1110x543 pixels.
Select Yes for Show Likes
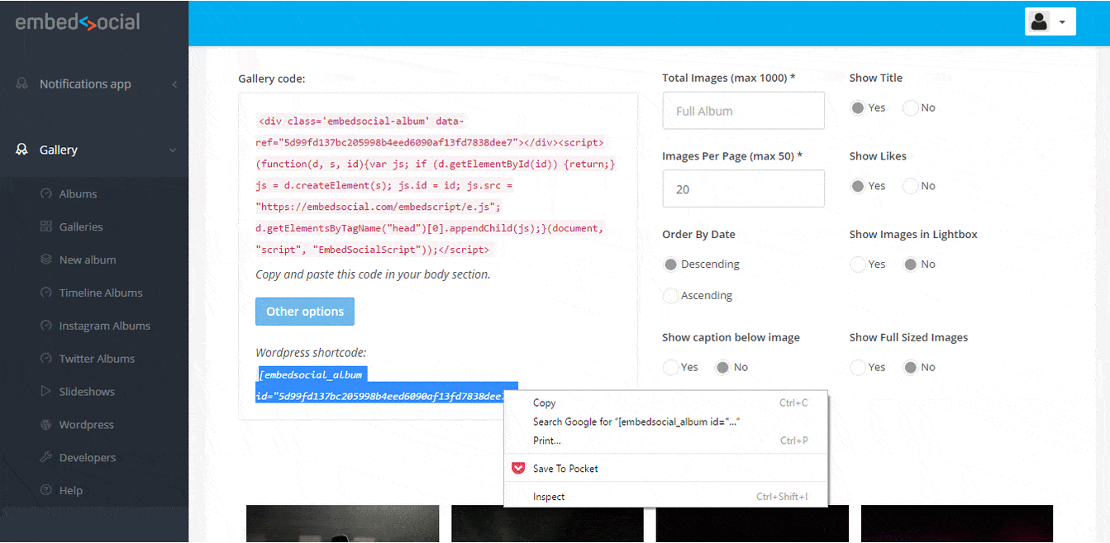click(858, 186)
